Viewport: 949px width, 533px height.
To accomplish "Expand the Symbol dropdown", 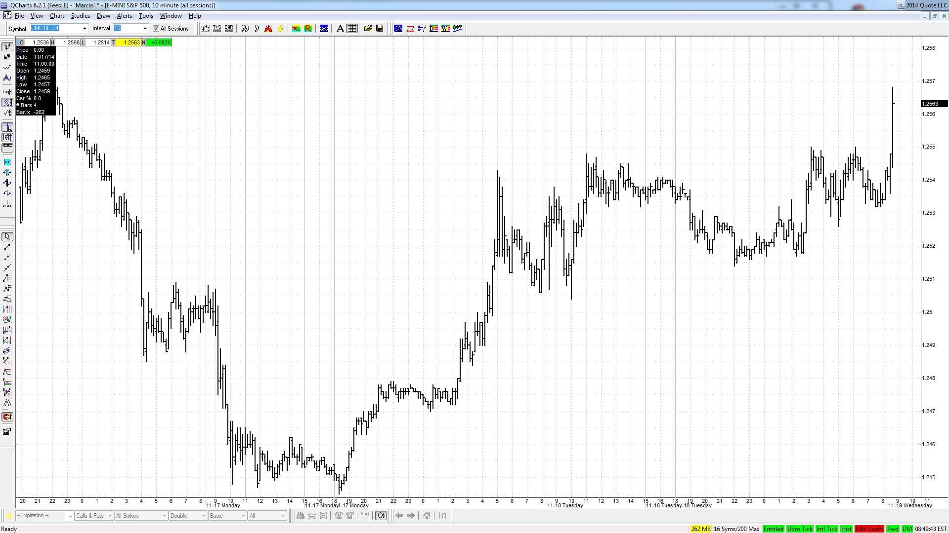I will click(85, 29).
